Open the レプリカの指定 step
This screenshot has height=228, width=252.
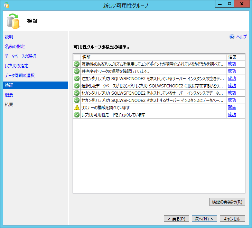tap(17, 66)
